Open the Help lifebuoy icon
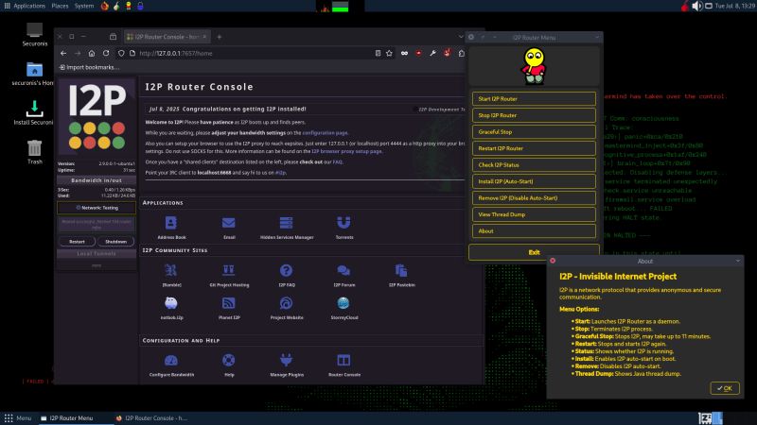The image size is (757, 425). (228, 360)
